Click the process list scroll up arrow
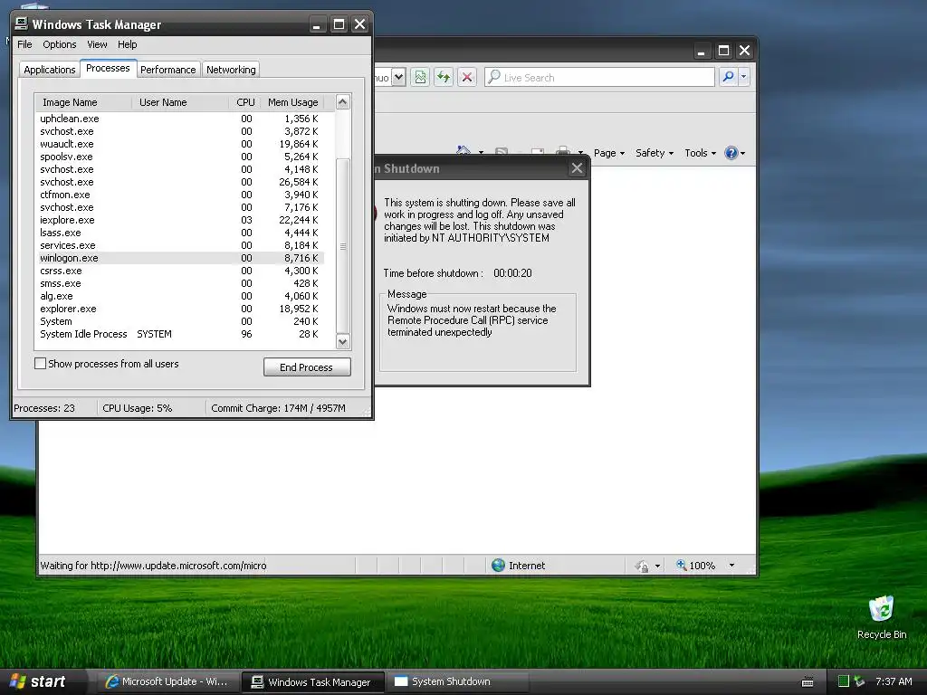 343,102
